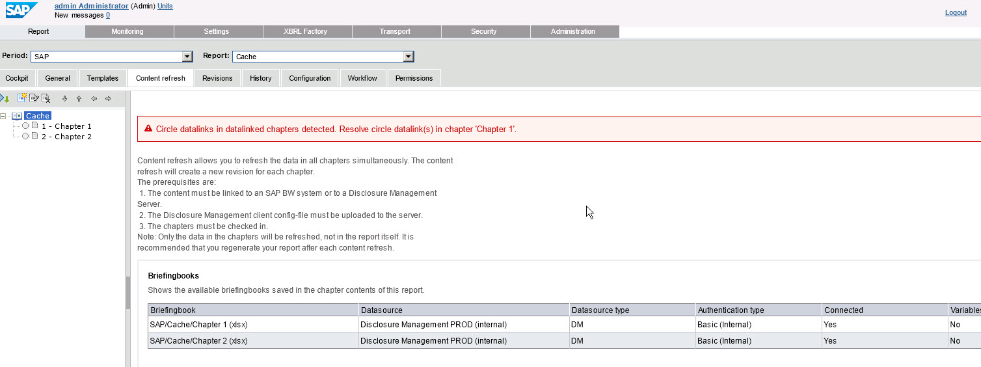The width and height of the screenshot is (981, 367).
Task: Click the delete chapter icon
Action: pos(46,98)
